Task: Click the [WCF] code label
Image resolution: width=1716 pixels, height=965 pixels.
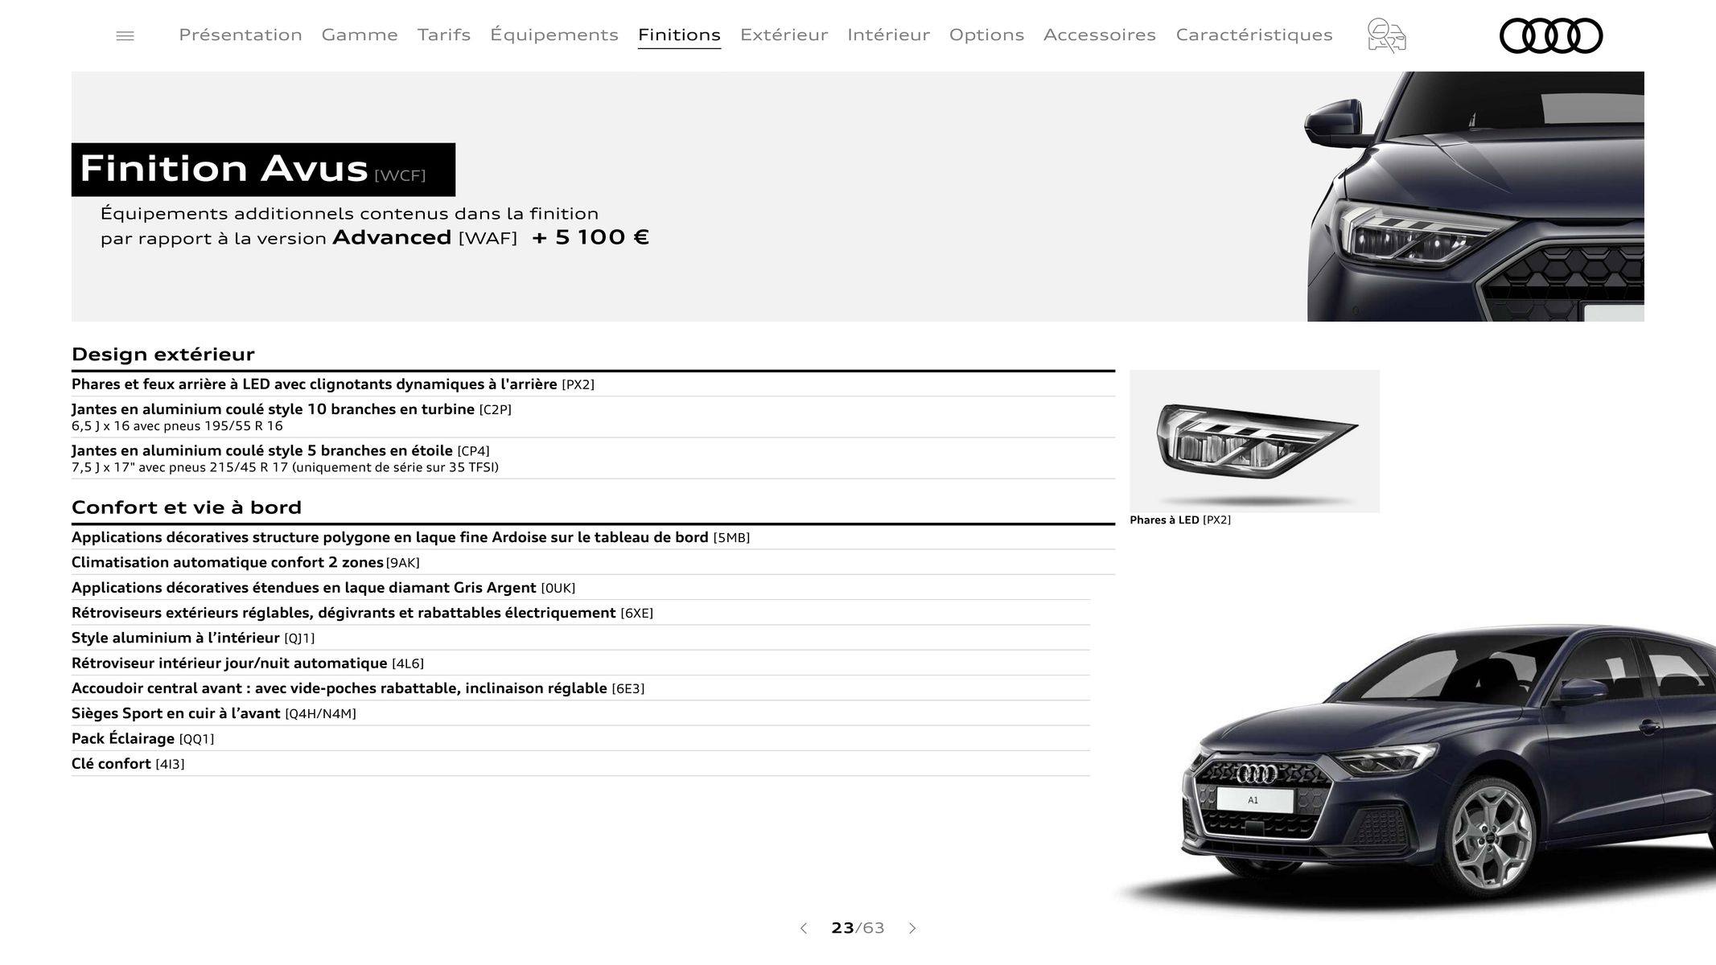Action: pos(401,175)
